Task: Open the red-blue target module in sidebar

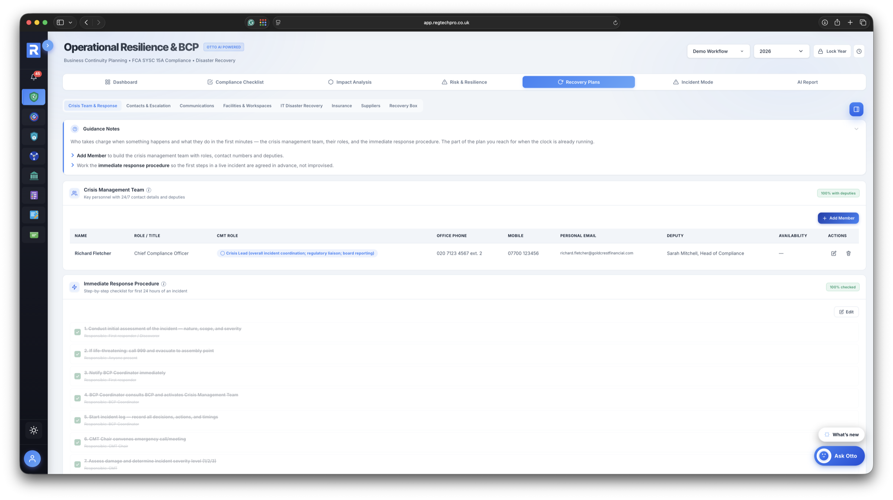Action: tap(34, 117)
